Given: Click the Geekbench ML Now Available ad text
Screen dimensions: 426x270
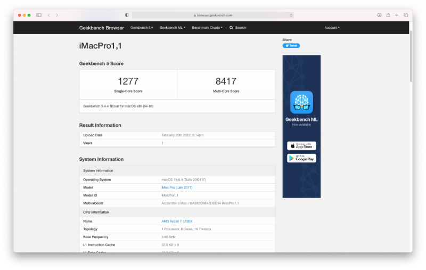Looking at the screenshot, I should tap(301, 121).
